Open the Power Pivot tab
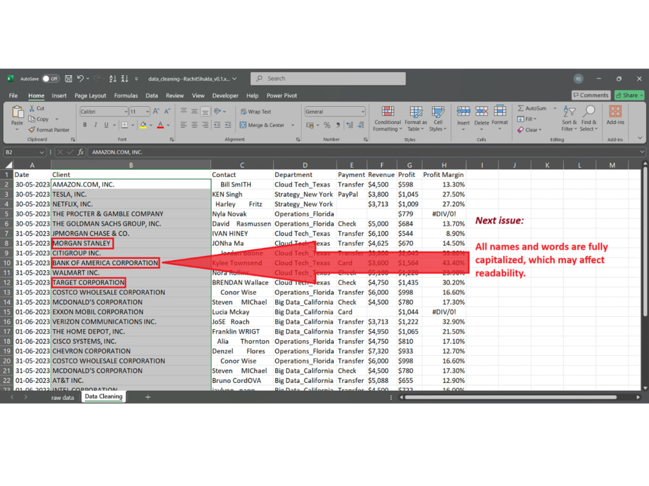 (x=282, y=95)
